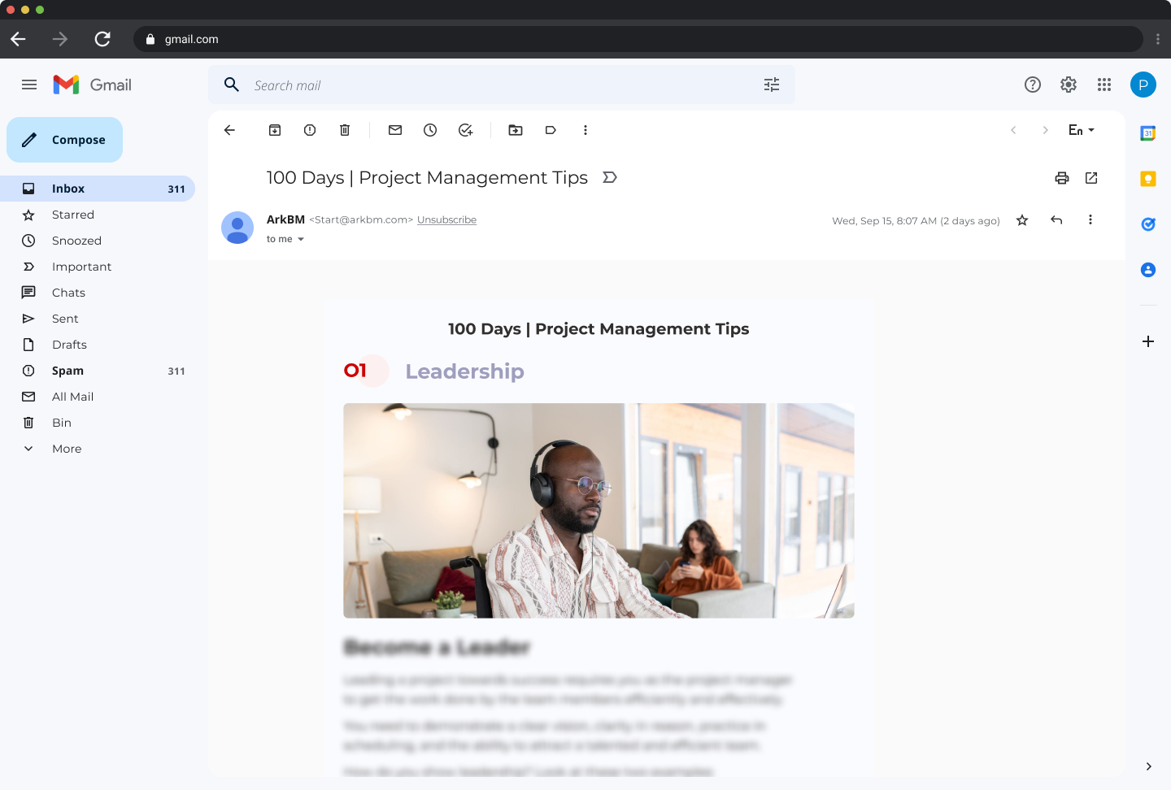Star the ArkBM message

point(1022,220)
